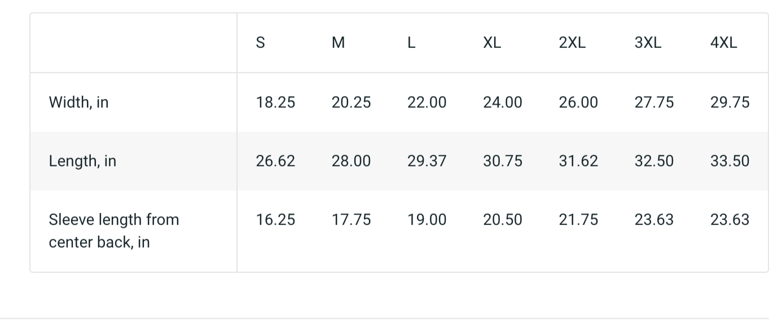Screen dimensions: 782x326
Task: Click the length value 26.62 for S
Action: (x=275, y=161)
